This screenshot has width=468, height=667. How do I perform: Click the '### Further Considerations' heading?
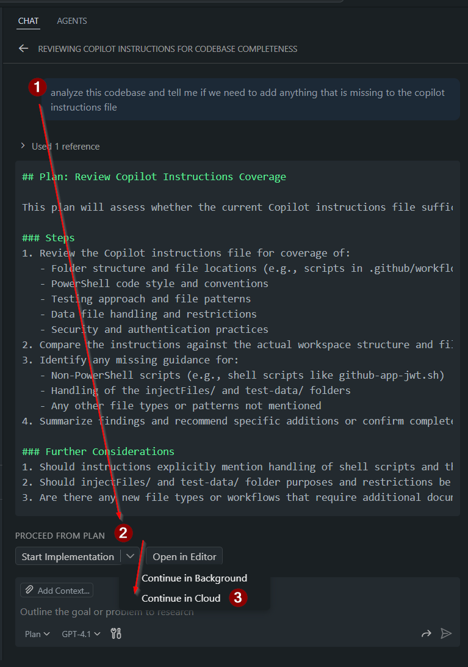[x=98, y=451]
